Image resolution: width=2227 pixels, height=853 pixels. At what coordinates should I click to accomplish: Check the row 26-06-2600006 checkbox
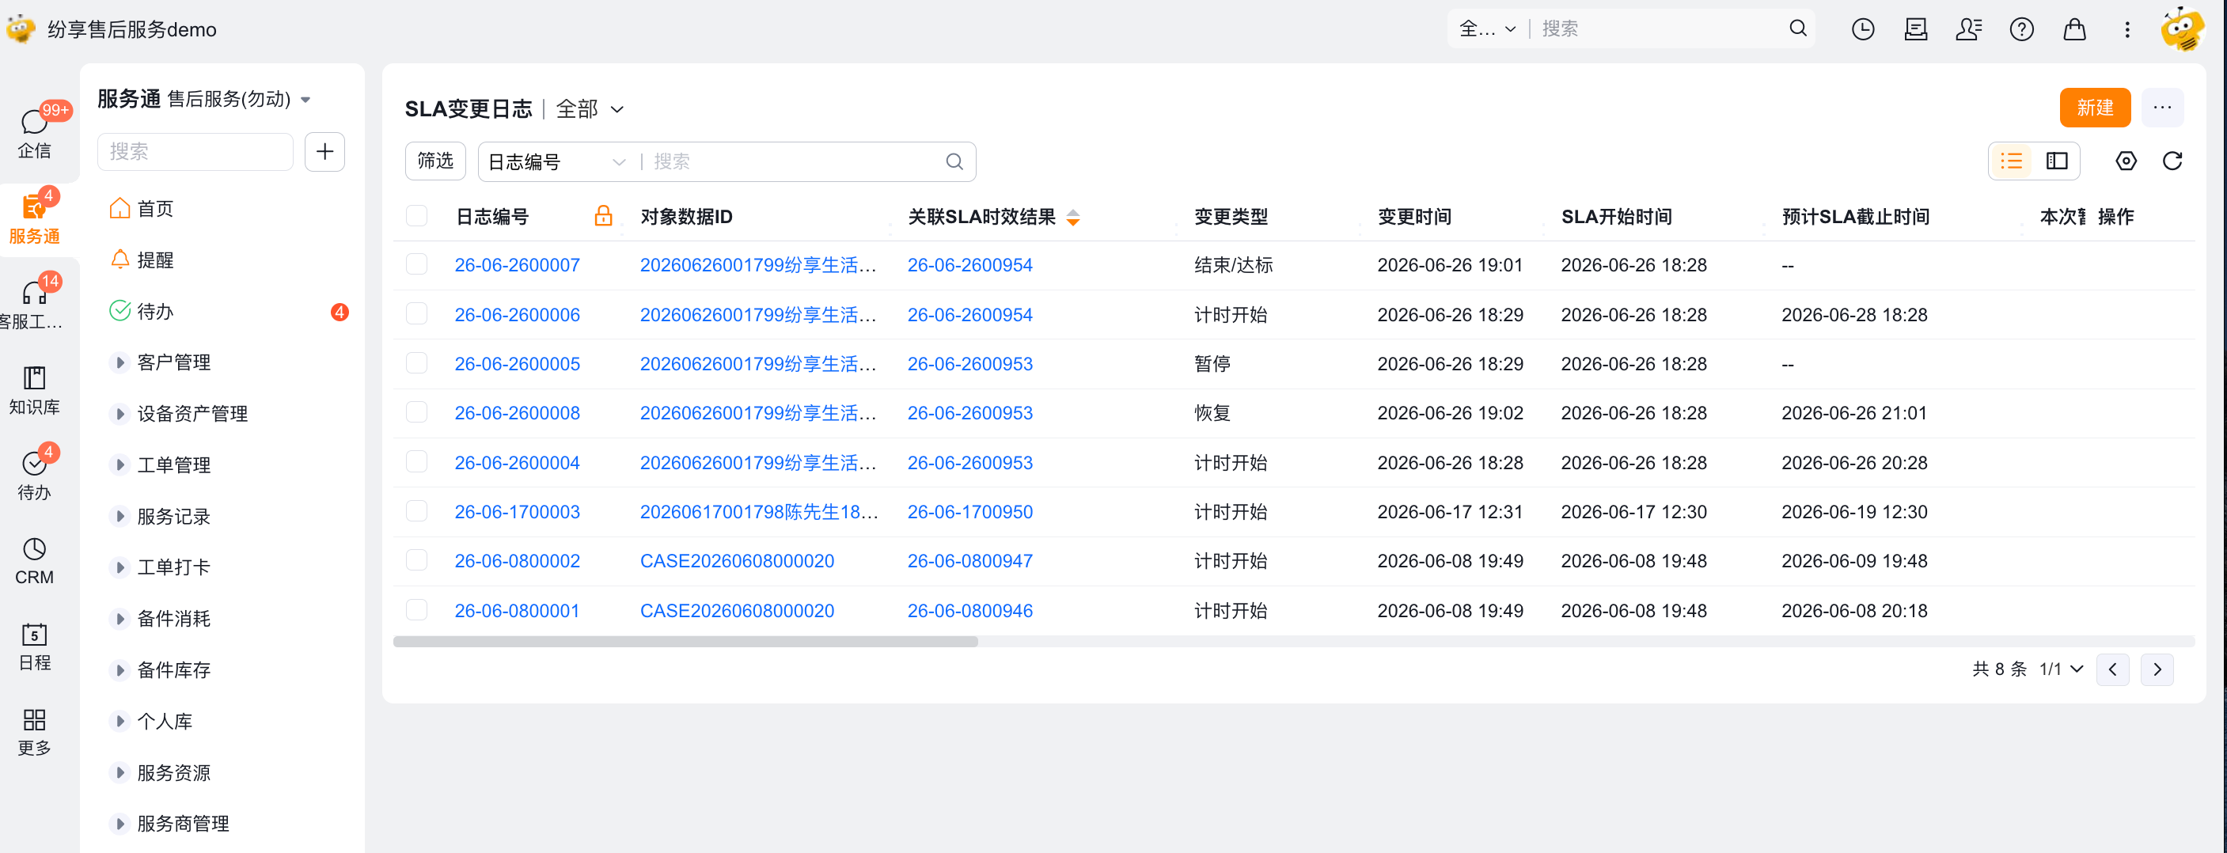pyautogui.click(x=417, y=313)
